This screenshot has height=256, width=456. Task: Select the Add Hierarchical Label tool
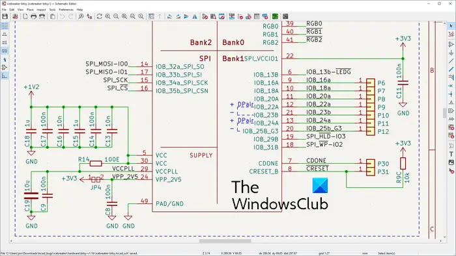(451, 119)
